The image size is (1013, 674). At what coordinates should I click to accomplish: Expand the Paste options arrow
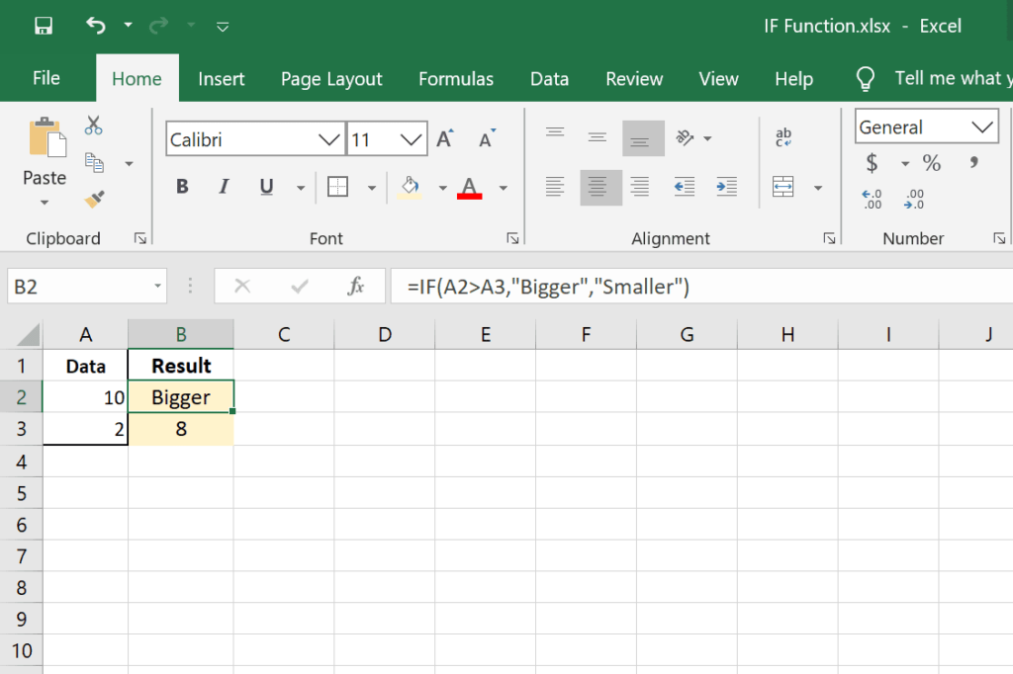pyautogui.click(x=44, y=203)
